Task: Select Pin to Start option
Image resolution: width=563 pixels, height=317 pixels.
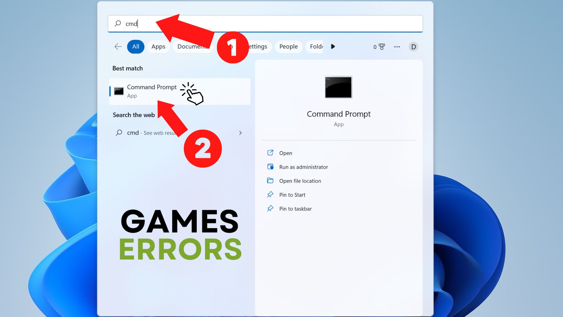Action: [x=292, y=195]
